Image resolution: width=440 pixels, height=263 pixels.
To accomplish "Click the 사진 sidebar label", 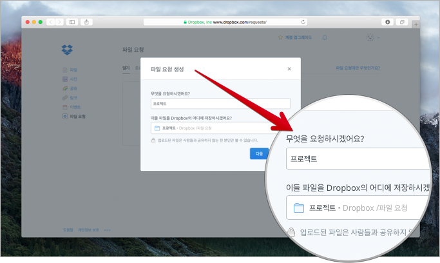I will [73, 79].
